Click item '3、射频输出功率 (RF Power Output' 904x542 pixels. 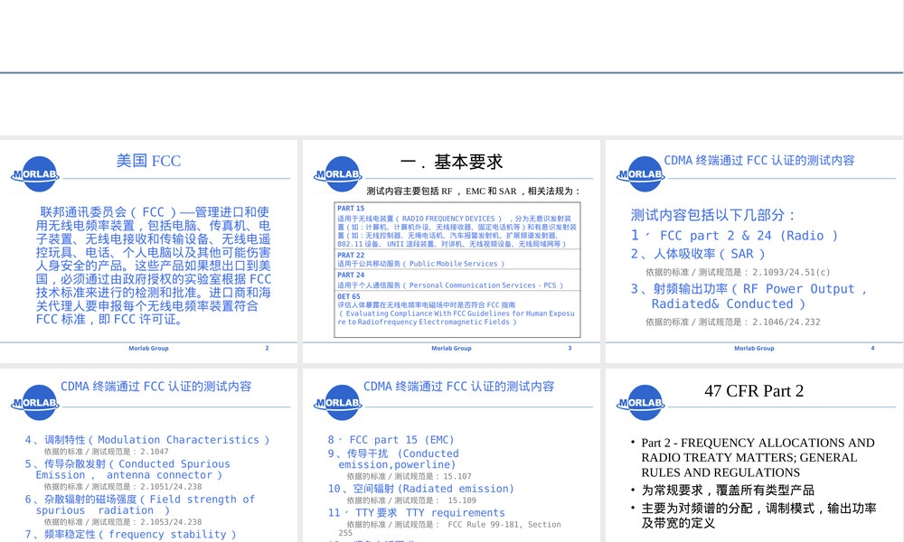(x=749, y=296)
